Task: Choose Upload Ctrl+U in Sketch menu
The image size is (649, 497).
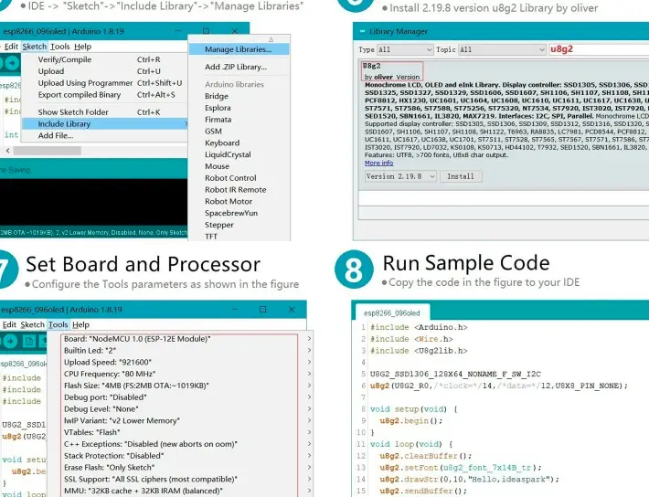Action: 105,71
